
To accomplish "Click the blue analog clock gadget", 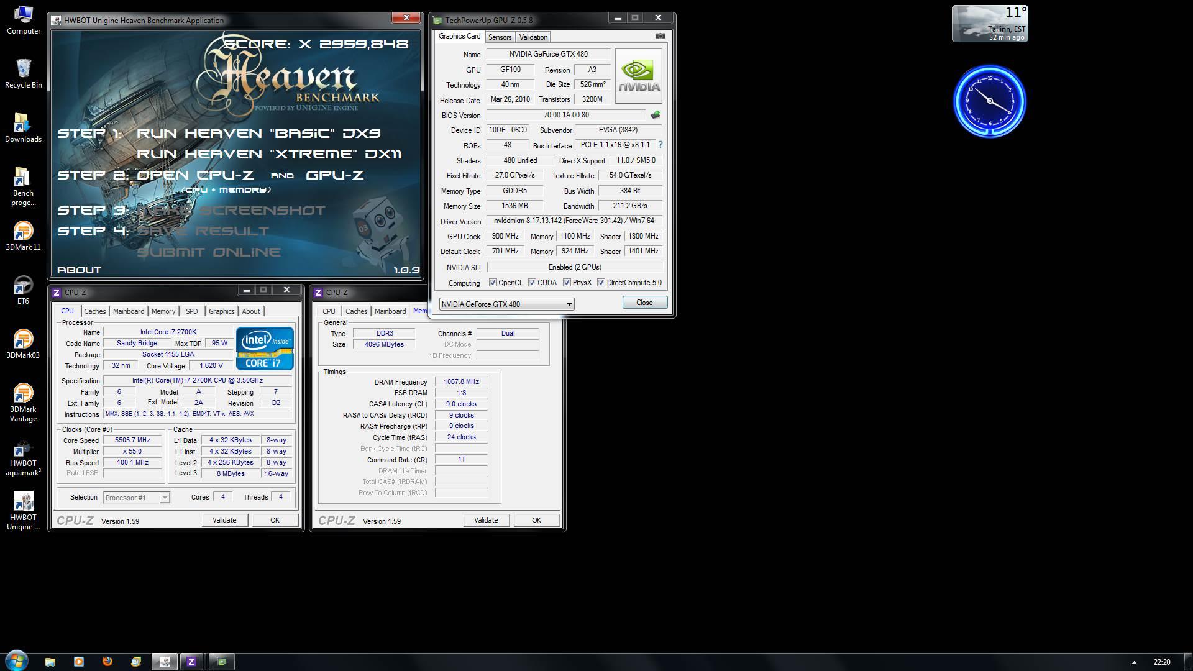I will coord(990,101).
